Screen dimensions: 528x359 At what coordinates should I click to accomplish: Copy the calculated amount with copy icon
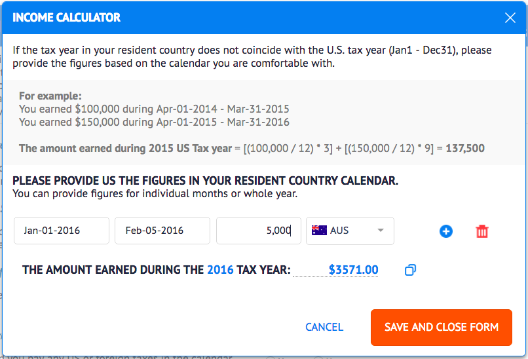pos(411,270)
